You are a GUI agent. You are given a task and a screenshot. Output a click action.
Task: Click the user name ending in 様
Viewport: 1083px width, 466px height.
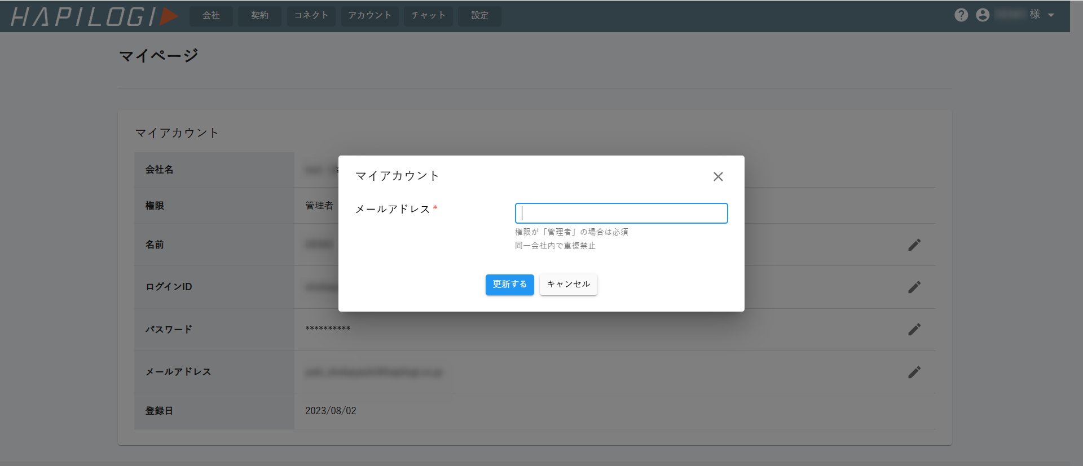point(1018,15)
